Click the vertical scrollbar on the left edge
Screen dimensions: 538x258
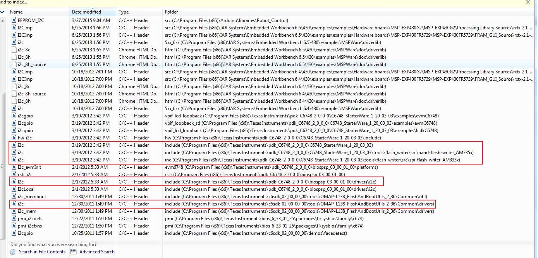coord(3,166)
